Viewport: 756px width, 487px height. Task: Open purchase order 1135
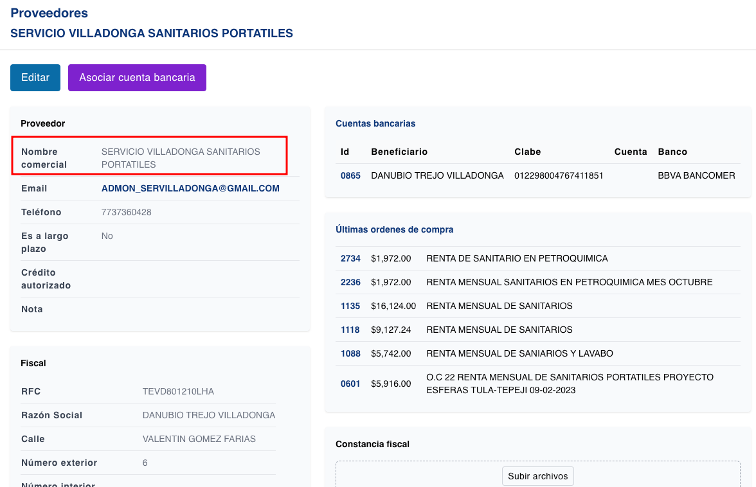point(350,306)
